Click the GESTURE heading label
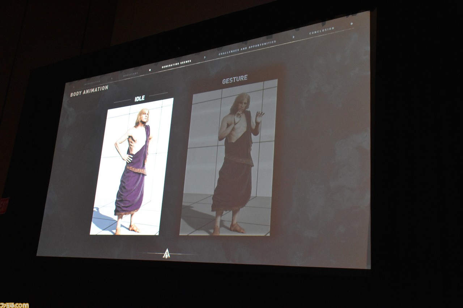This screenshot has height=308, width=463. 235,80
